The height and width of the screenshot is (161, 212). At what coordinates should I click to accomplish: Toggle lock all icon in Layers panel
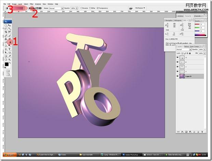click(190, 53)
